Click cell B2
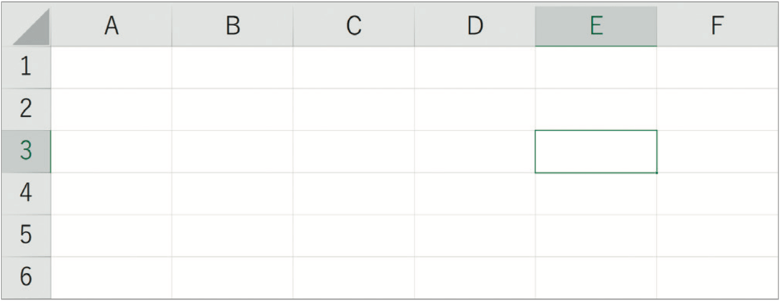 (233, 110)
